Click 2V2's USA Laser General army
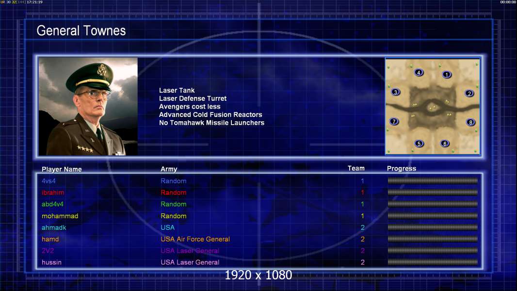Image resolution: width=517 pixels, height=291 pixels. tap(190, 251)
